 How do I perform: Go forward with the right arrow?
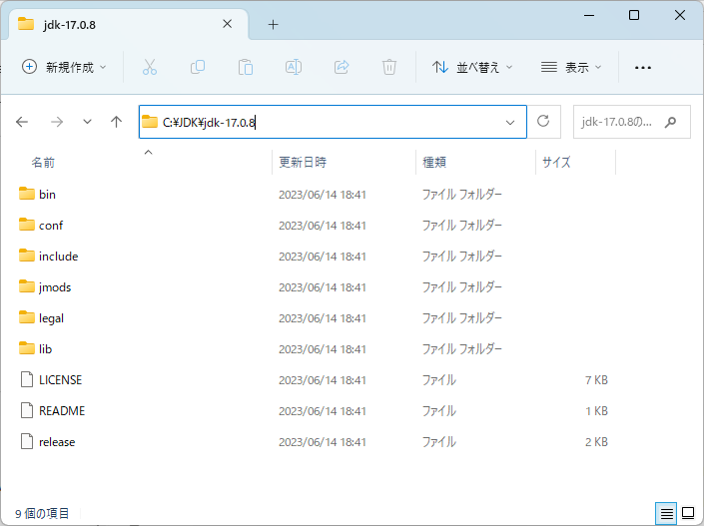57,122
